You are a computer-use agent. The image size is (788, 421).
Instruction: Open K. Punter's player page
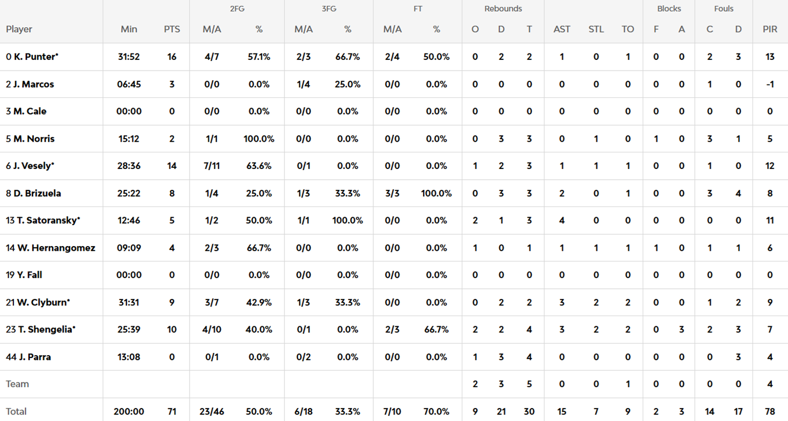coord(34,57)
